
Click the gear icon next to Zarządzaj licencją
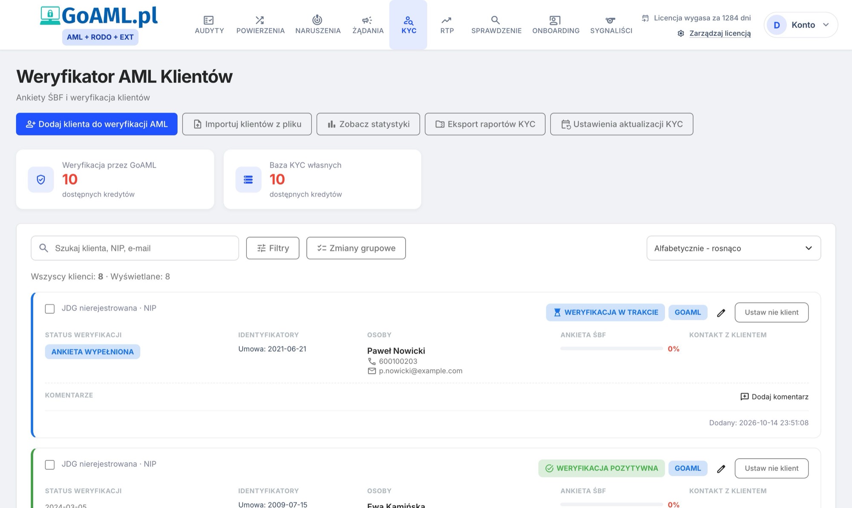(x=681, y=33)
